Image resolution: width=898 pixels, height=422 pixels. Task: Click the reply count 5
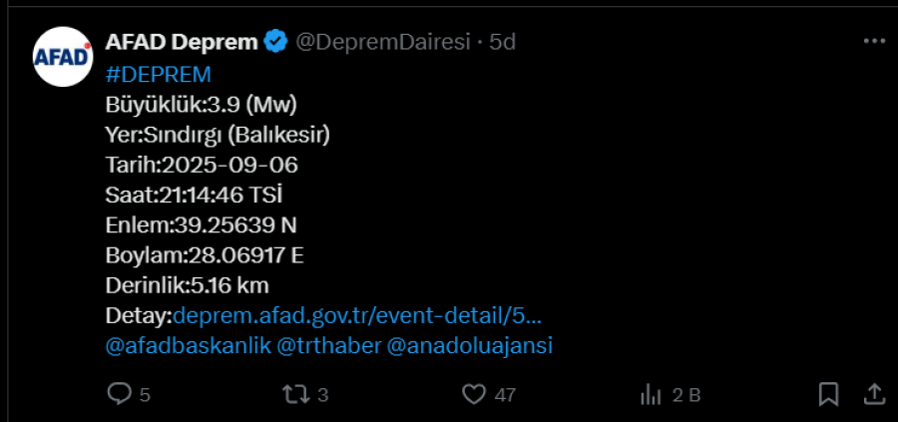pos(145,395)
